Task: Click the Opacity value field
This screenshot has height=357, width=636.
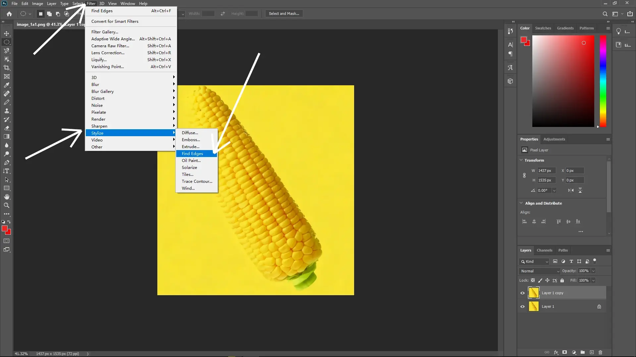Action: pos(584,271)
